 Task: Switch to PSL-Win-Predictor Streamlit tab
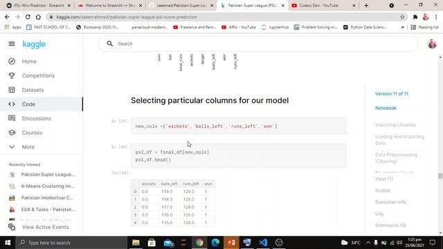coord(39,6)
